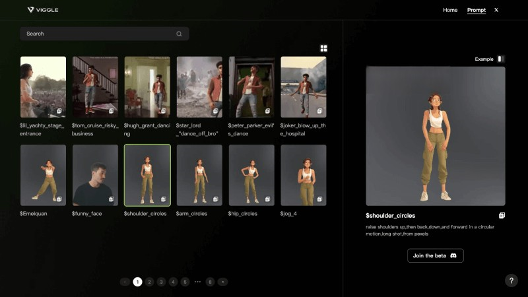528x297 pixels.
Task: Toggle the Example switch
Action: click(x=501, y=59)
